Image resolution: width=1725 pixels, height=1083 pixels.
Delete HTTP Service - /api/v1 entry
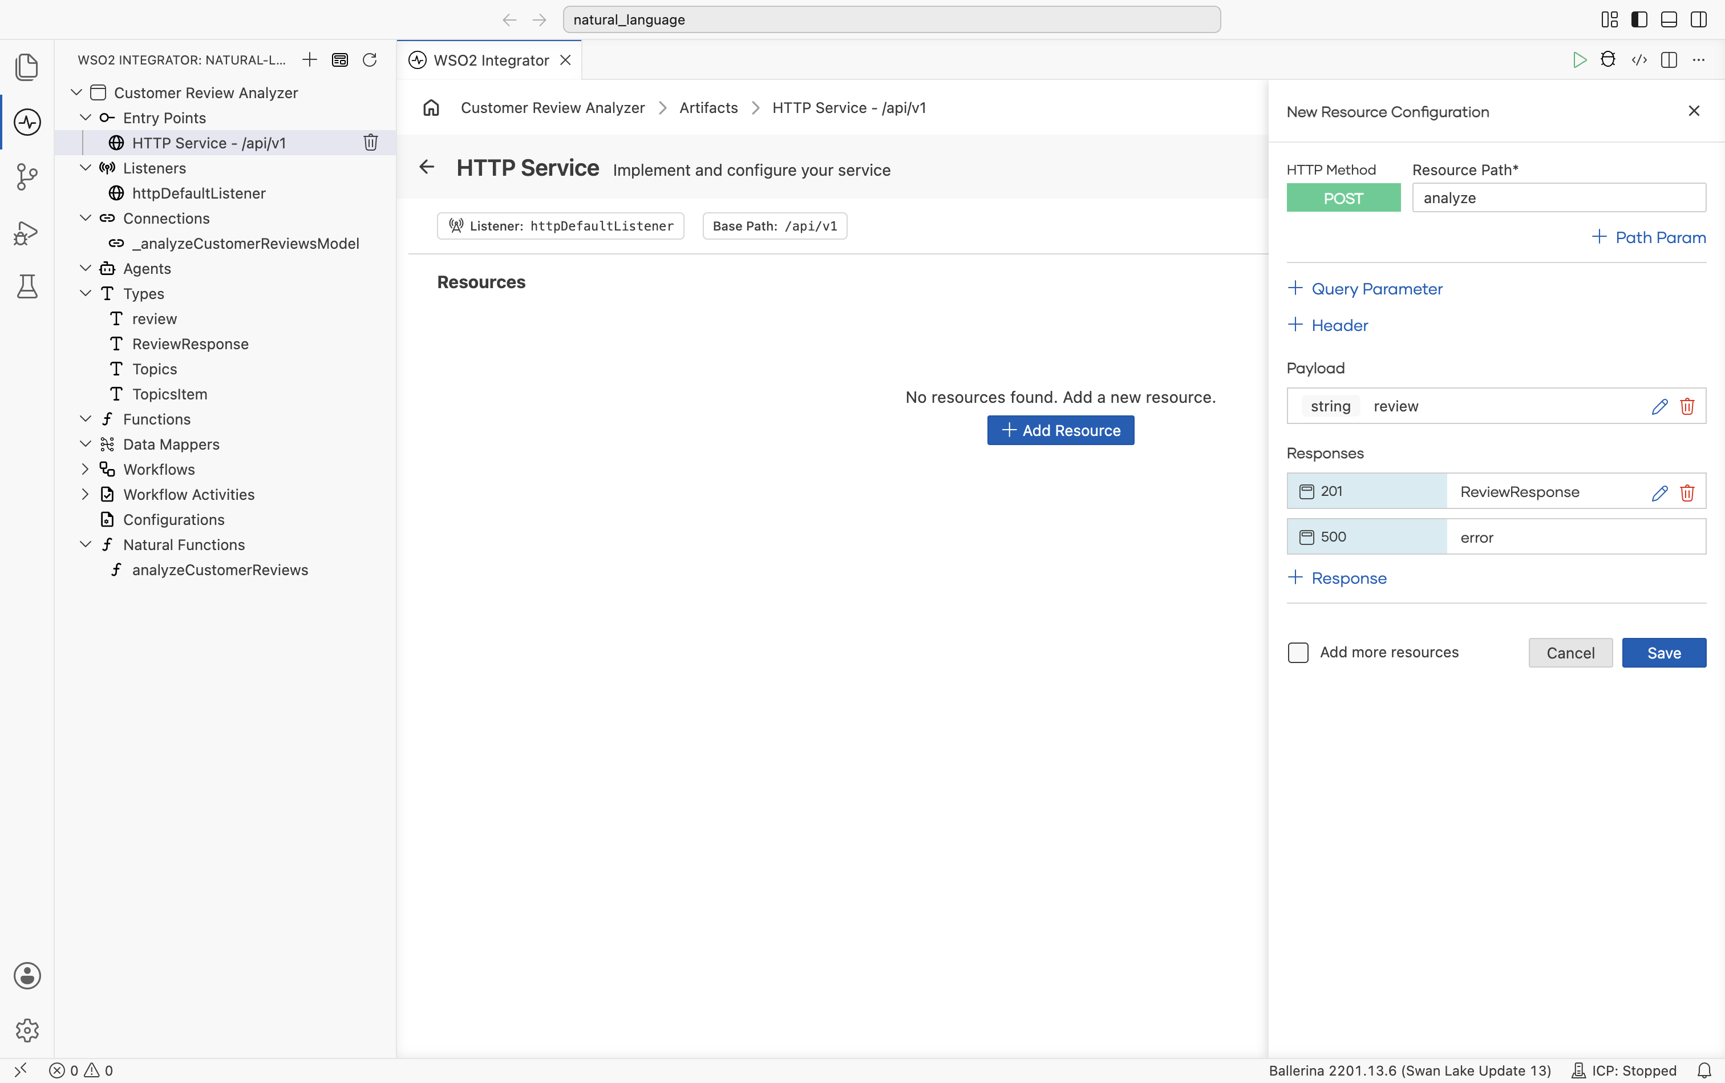point(370,143)
